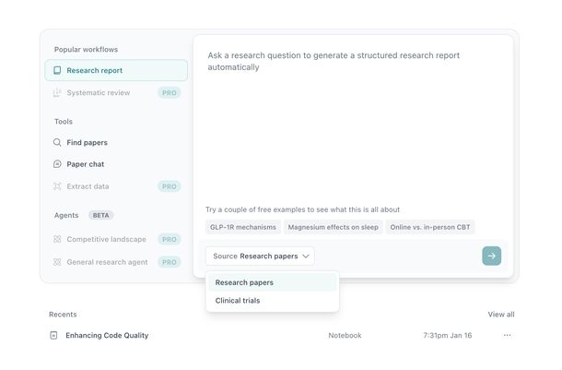This screenshot has height=370, width=562.
Task: Click the Find papers magnifier icon
Action: [x=57, y=142]
